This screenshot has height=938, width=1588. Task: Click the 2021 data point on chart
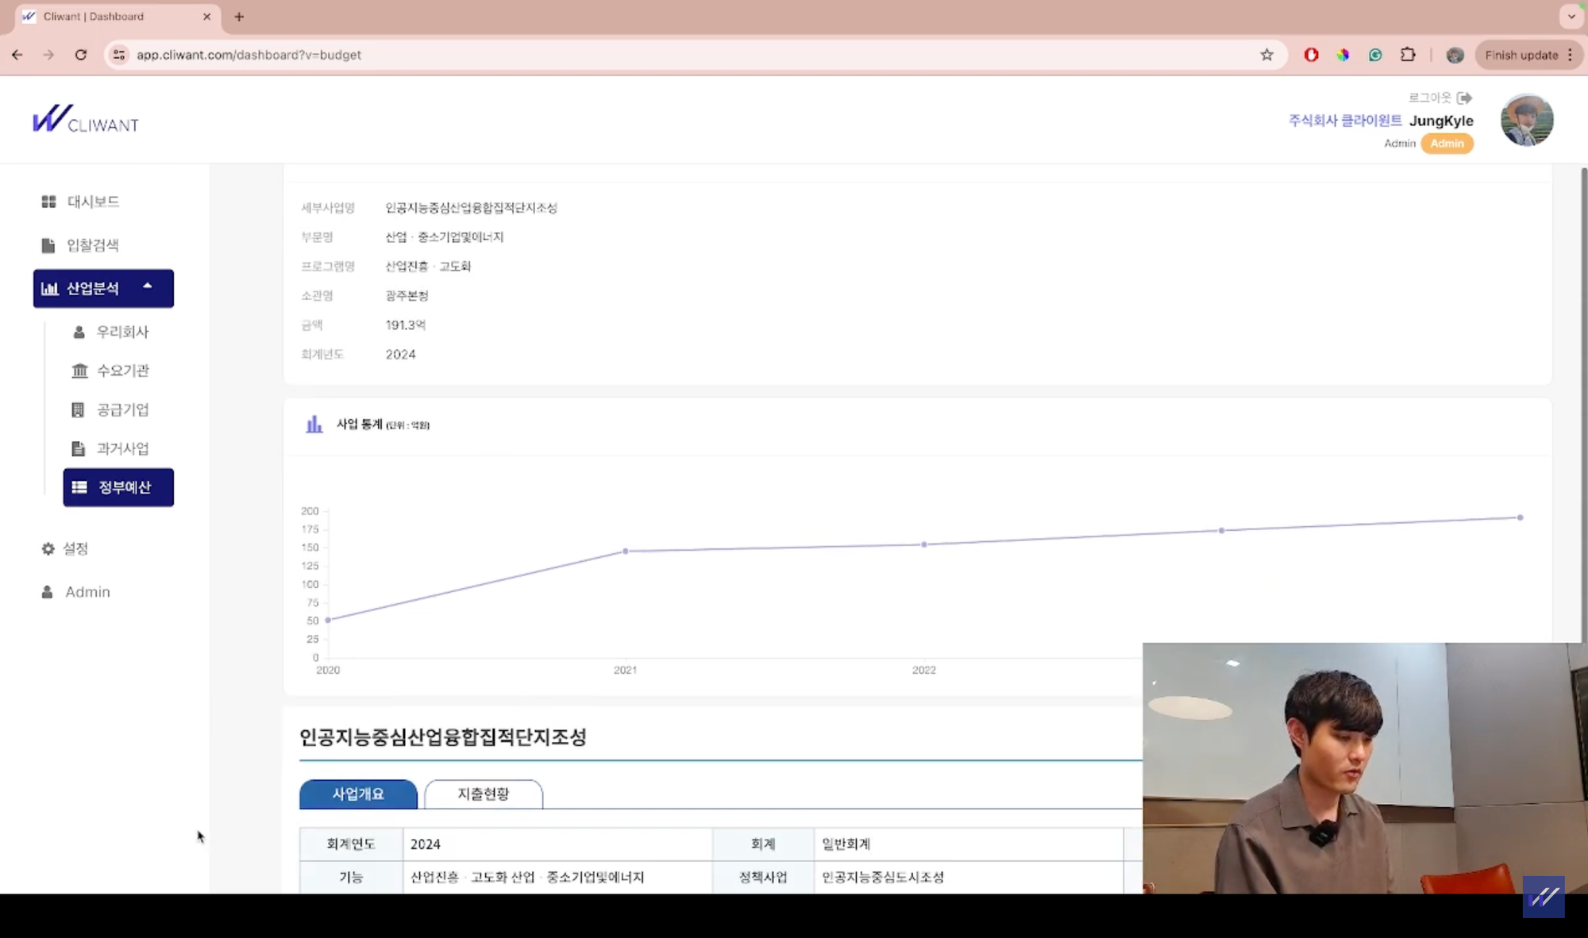(x=626, y=551)
